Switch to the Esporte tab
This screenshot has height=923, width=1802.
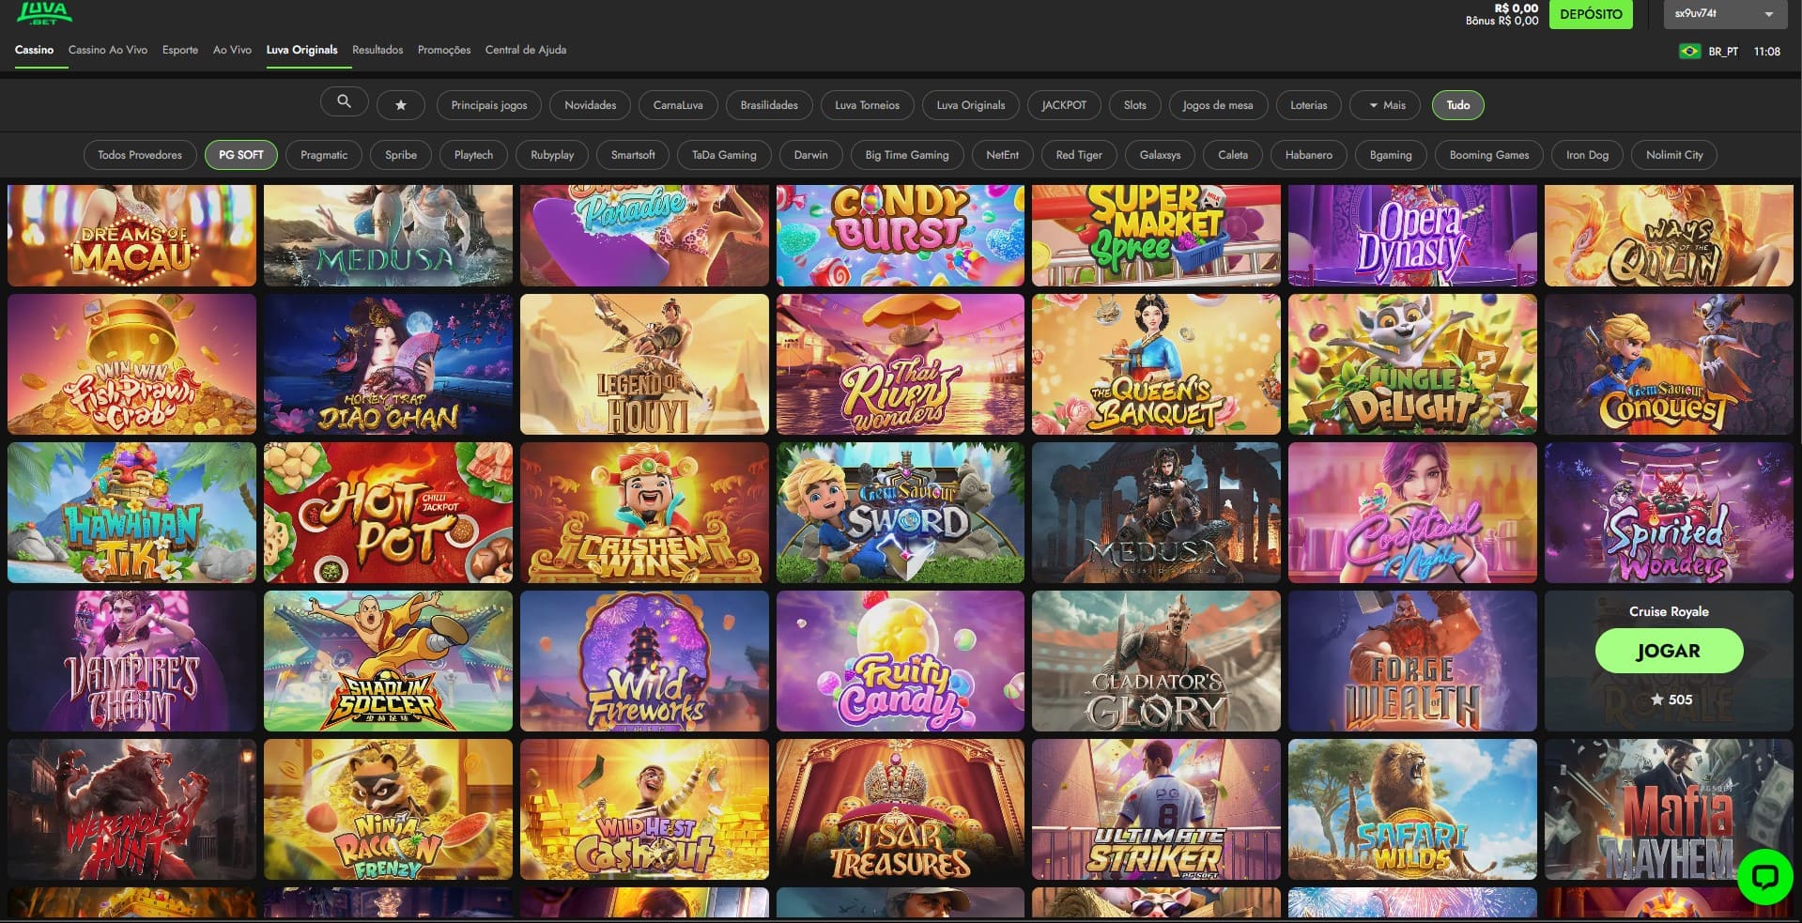click(x=180, y=50)
